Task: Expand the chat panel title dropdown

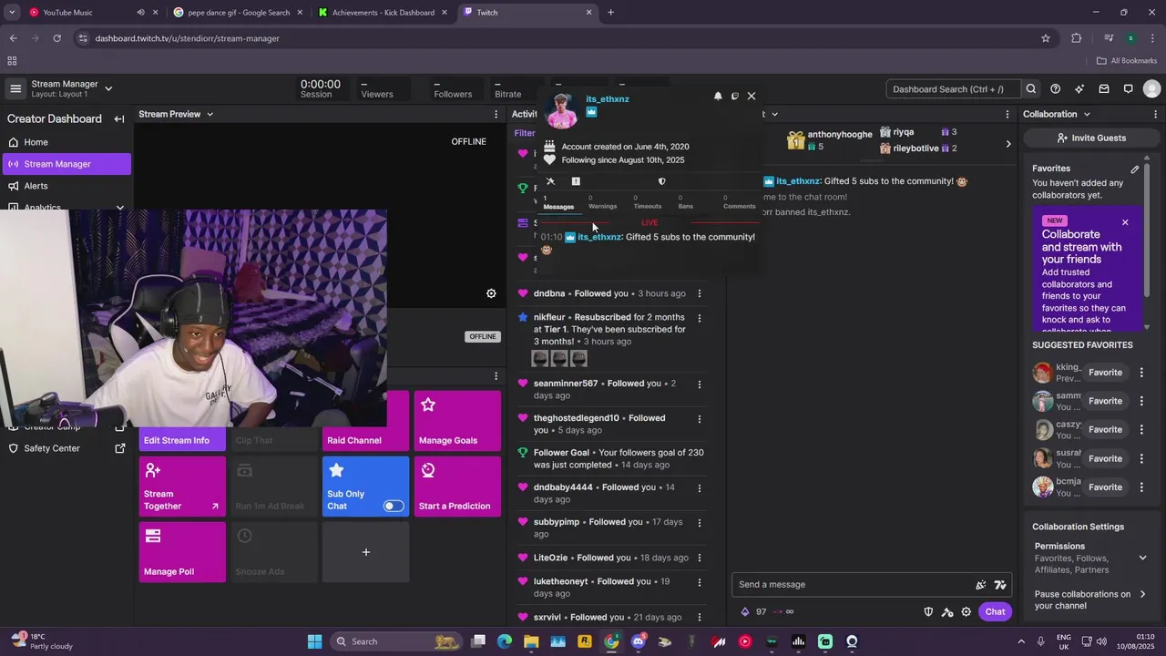Action: (775, 115)
